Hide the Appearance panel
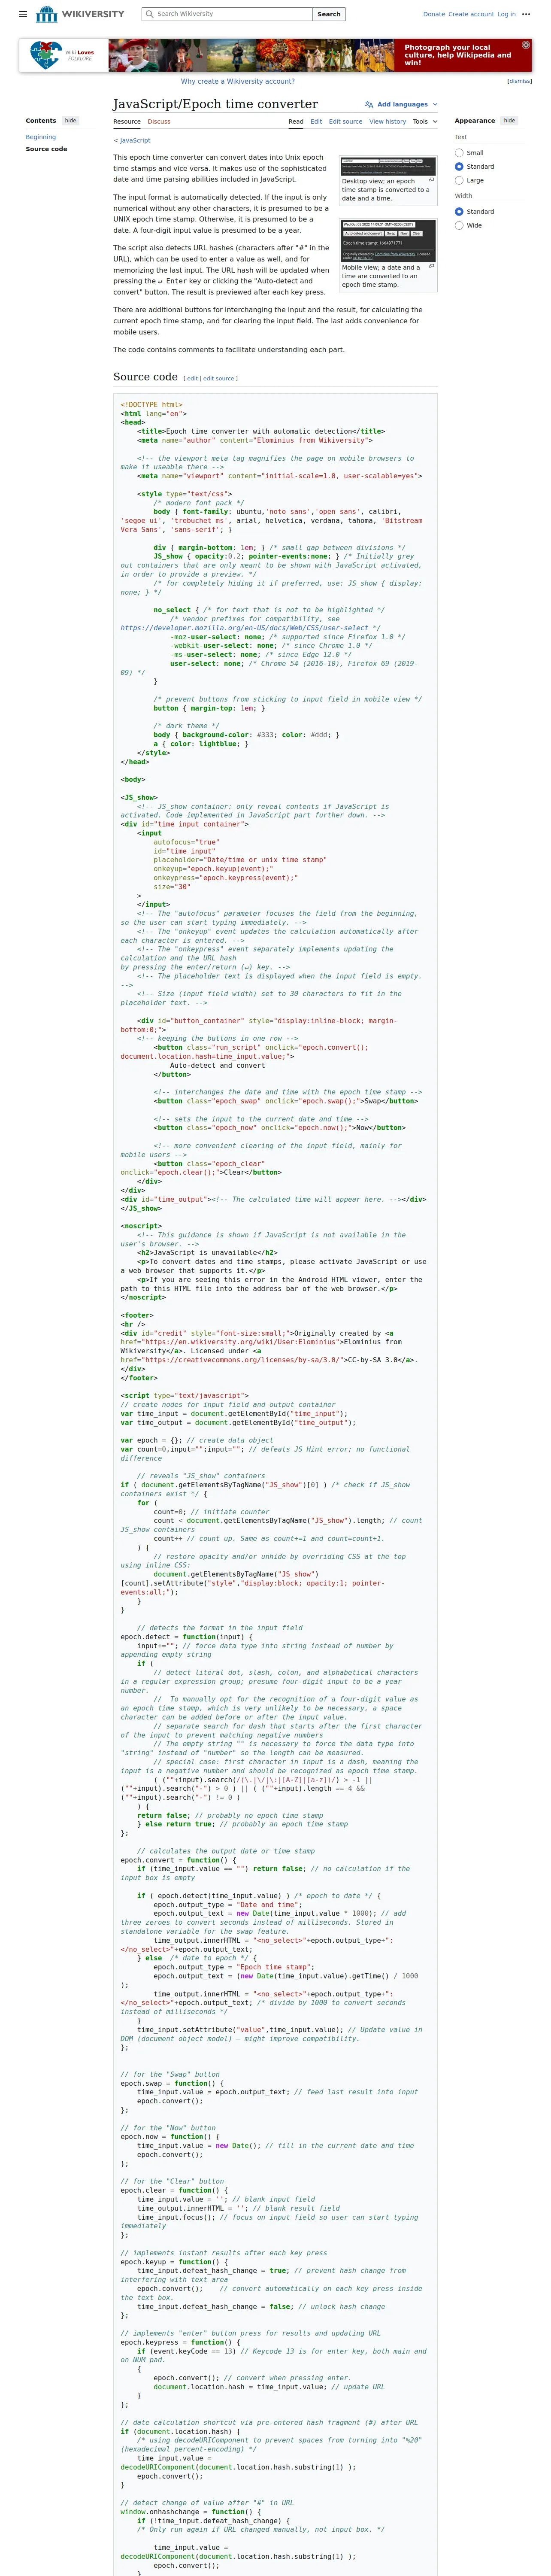This screenshot has height=2576, width=551. point(509,120)
